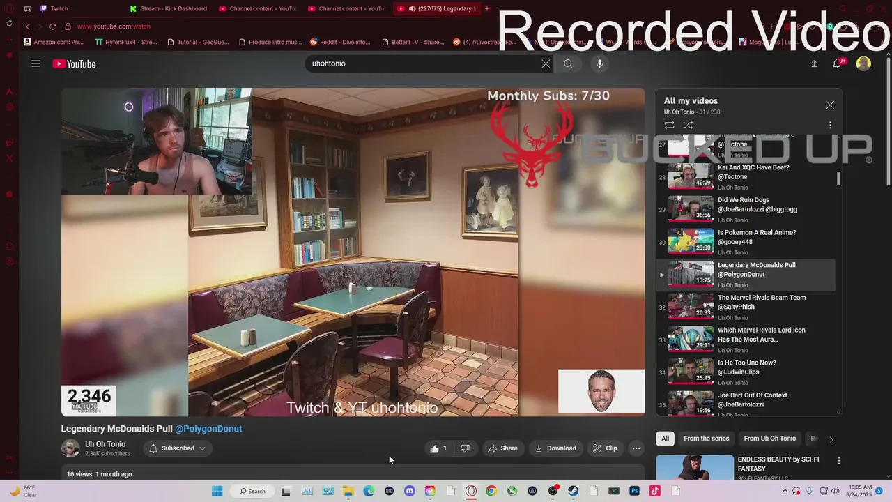The height and width of the screenshot is (502, 892).
Task: Reload the current page
Action: 52,26
